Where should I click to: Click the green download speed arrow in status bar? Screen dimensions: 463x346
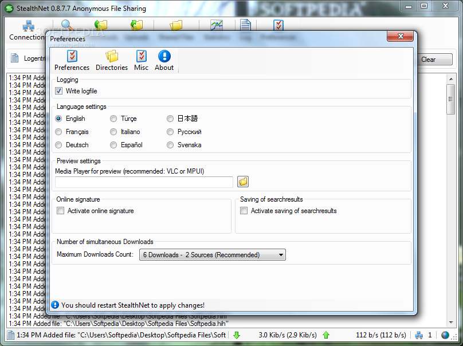click(x=237, y=335)
